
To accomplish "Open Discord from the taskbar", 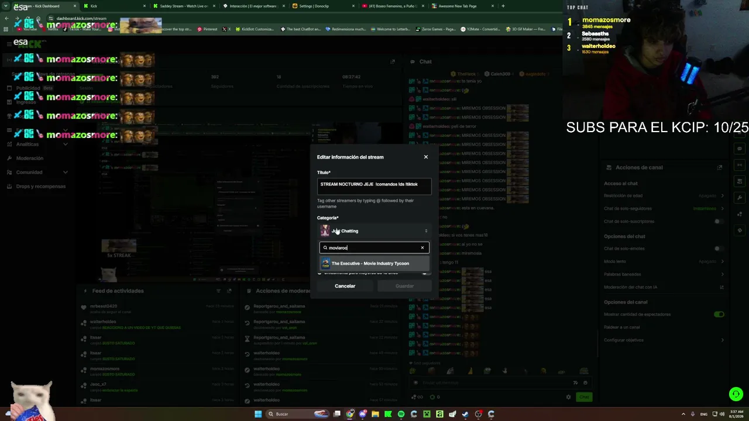I will coord(363,414).
